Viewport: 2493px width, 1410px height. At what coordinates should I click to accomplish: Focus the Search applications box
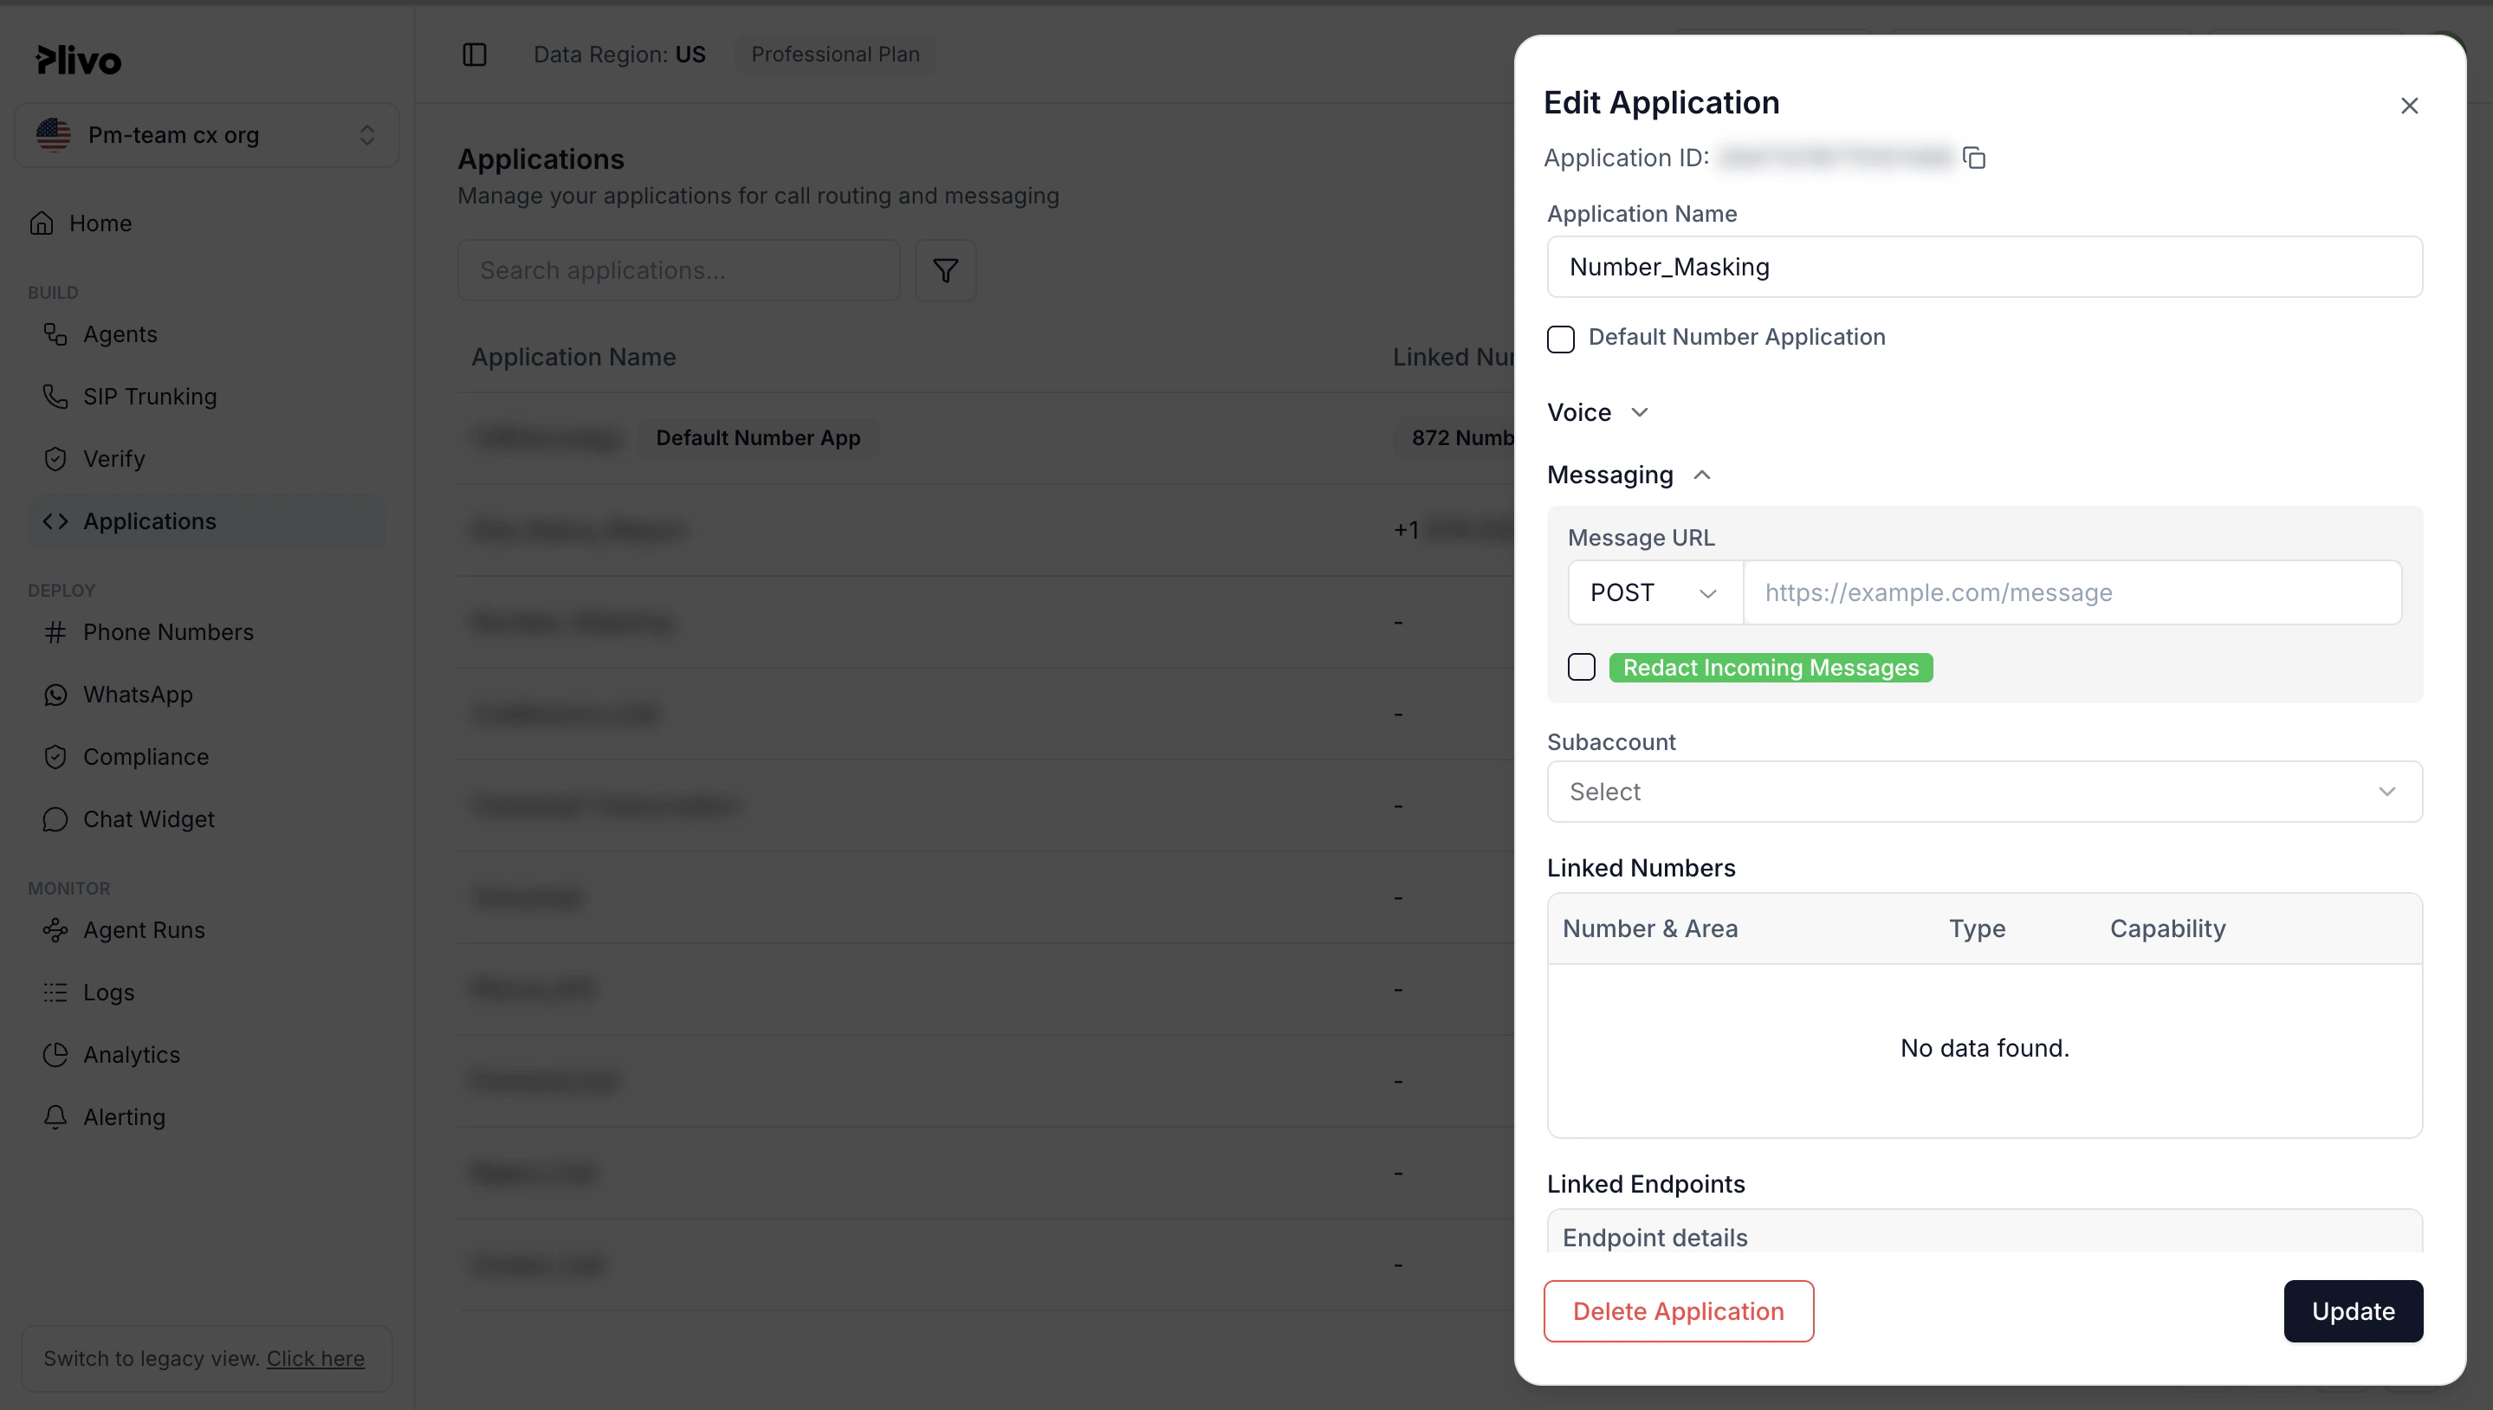click(679, 270)
